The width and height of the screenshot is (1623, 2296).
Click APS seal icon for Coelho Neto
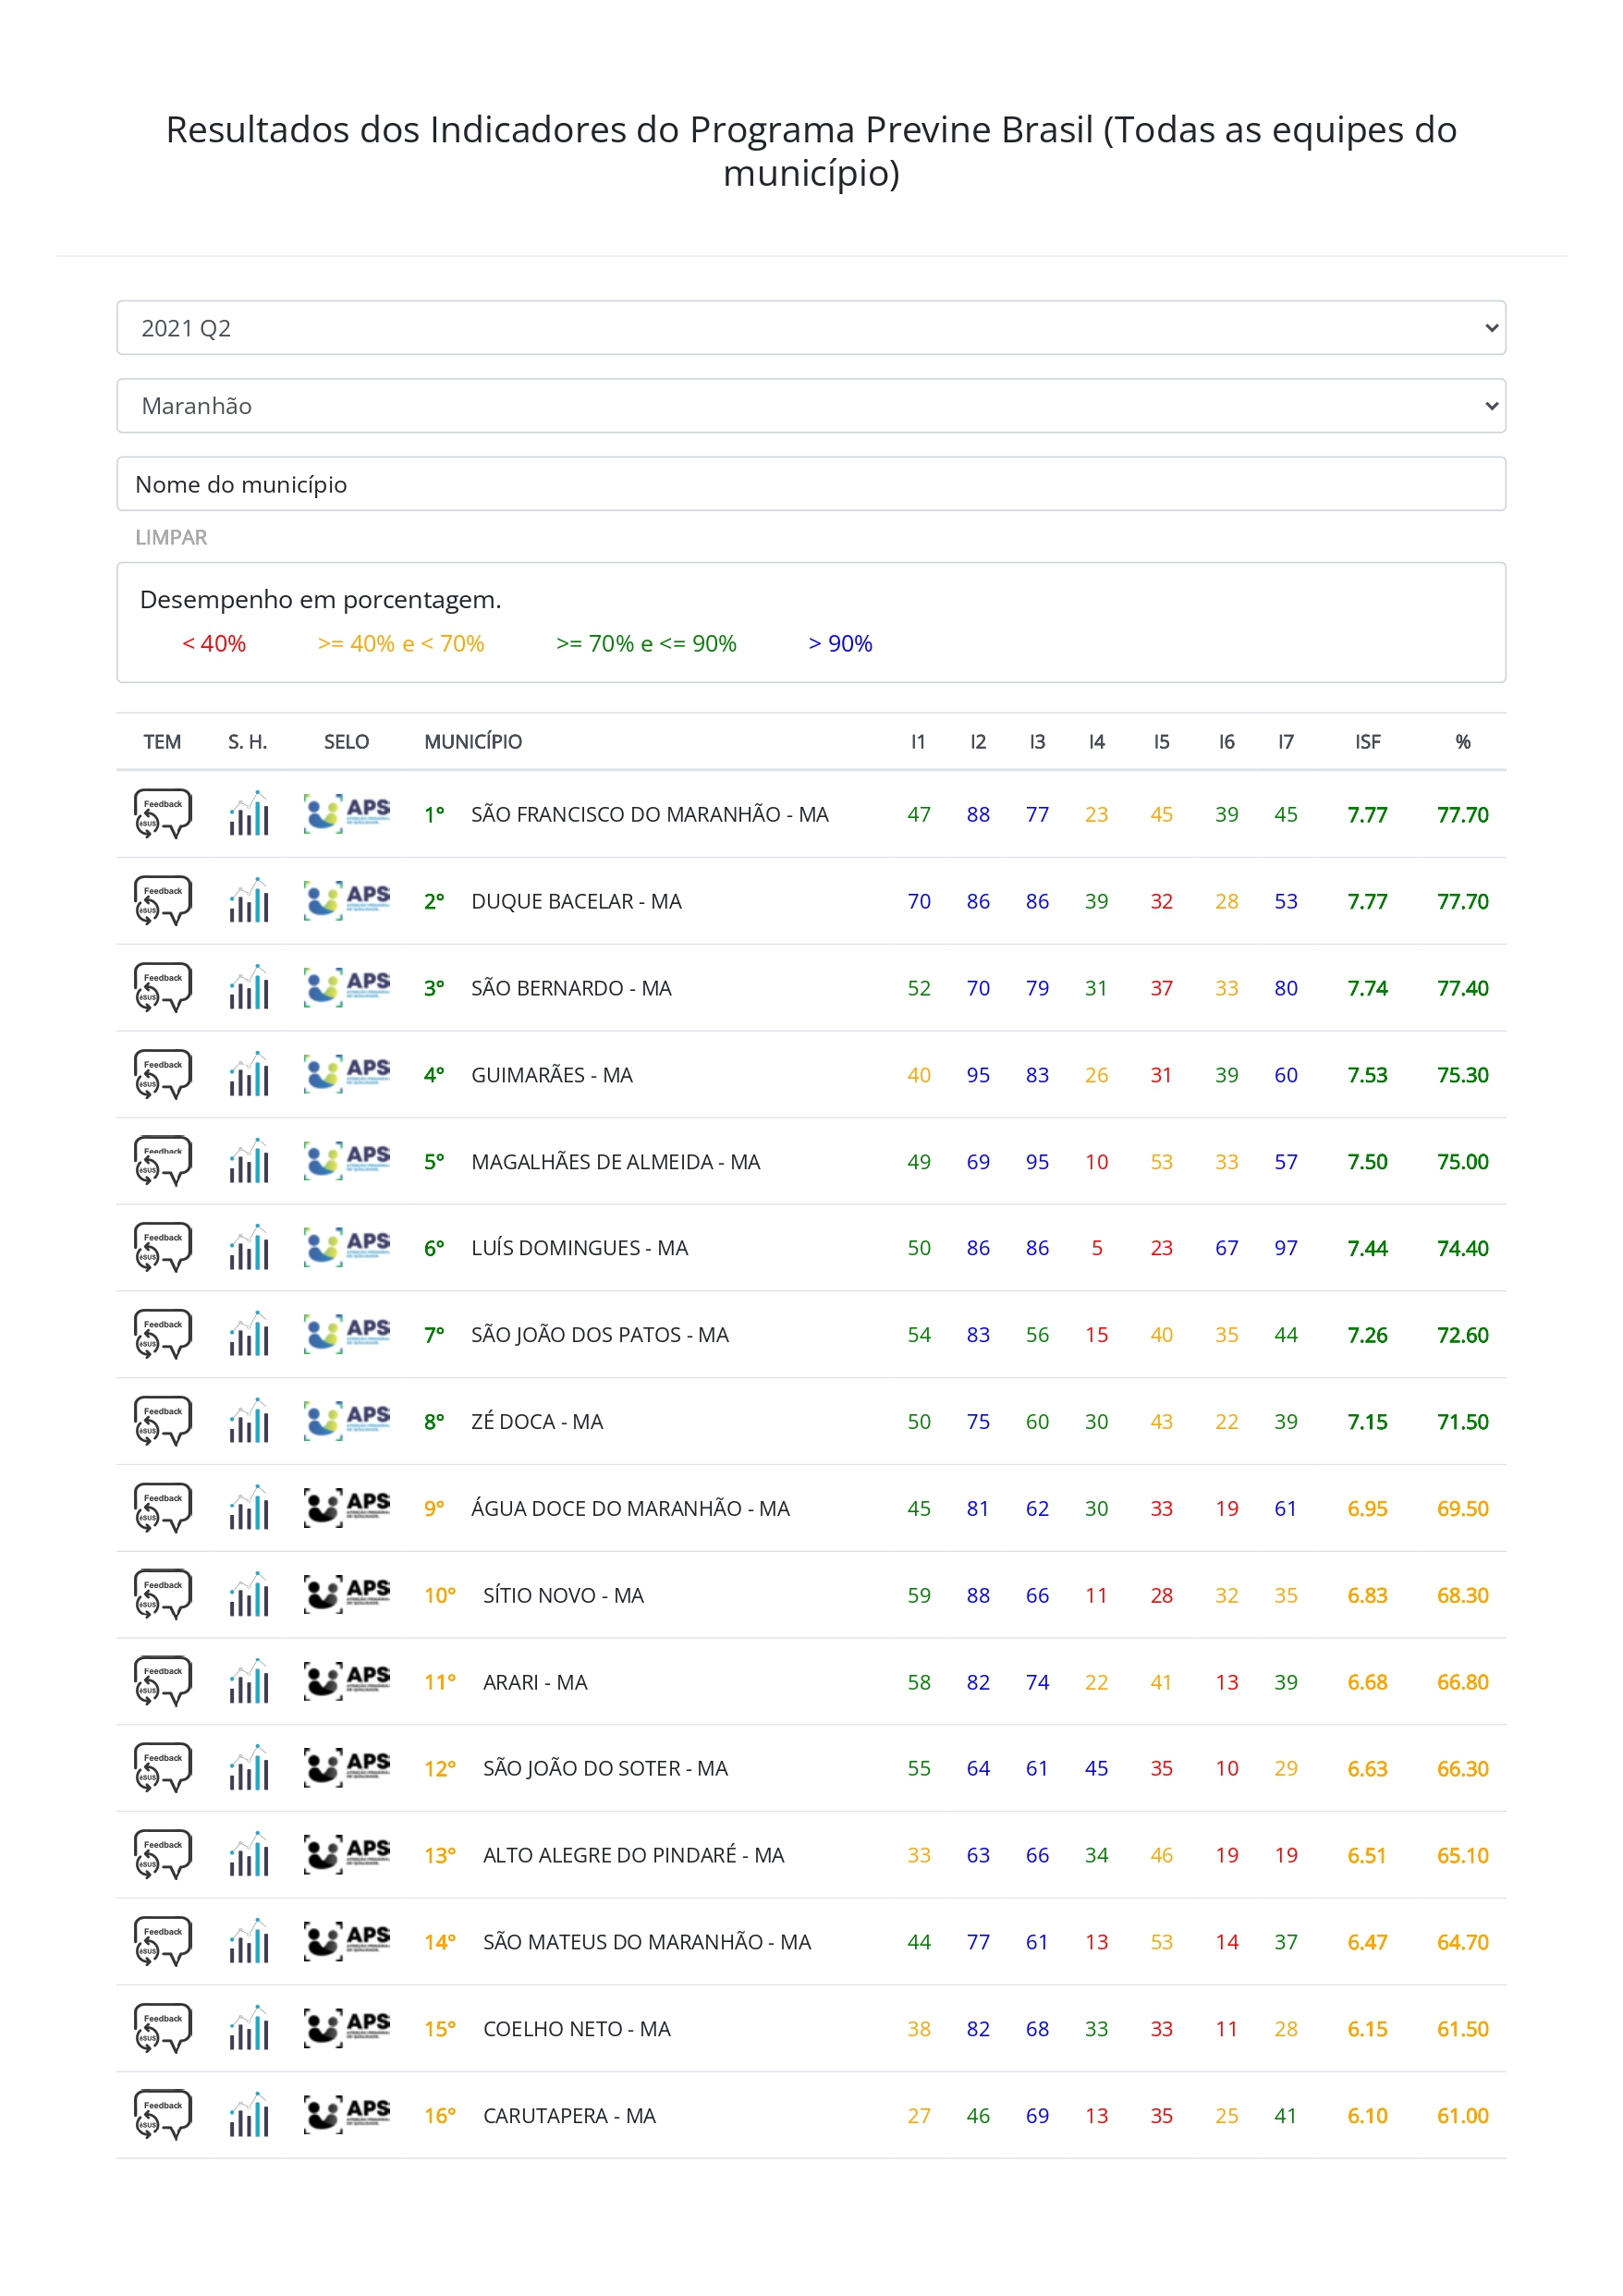(x=346, y=2028)
